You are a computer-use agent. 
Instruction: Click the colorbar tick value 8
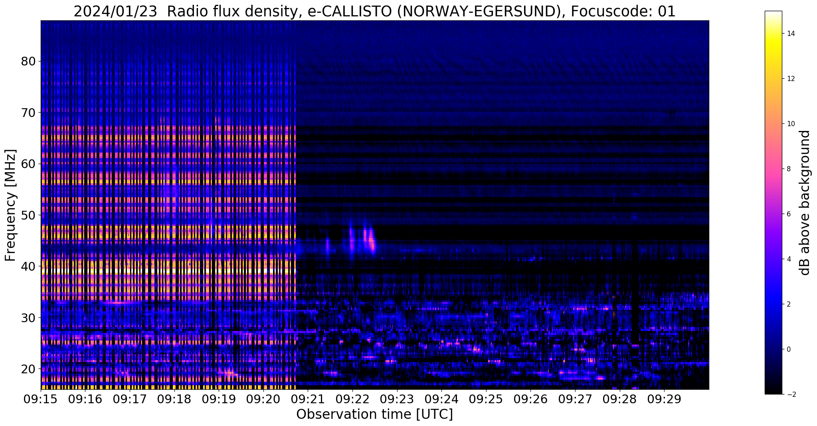(x=788, y=169)
